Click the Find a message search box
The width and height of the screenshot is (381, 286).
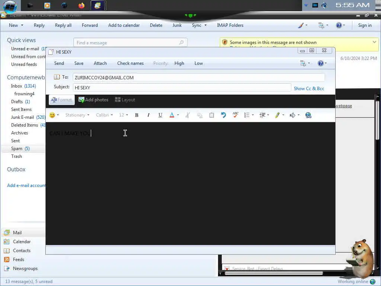pyautogui.click(x=130, y=42)
